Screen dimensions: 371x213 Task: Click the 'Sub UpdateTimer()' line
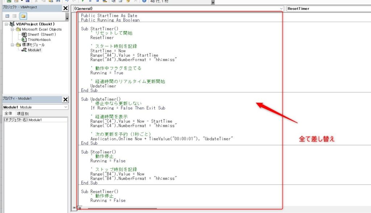point(101,99)
